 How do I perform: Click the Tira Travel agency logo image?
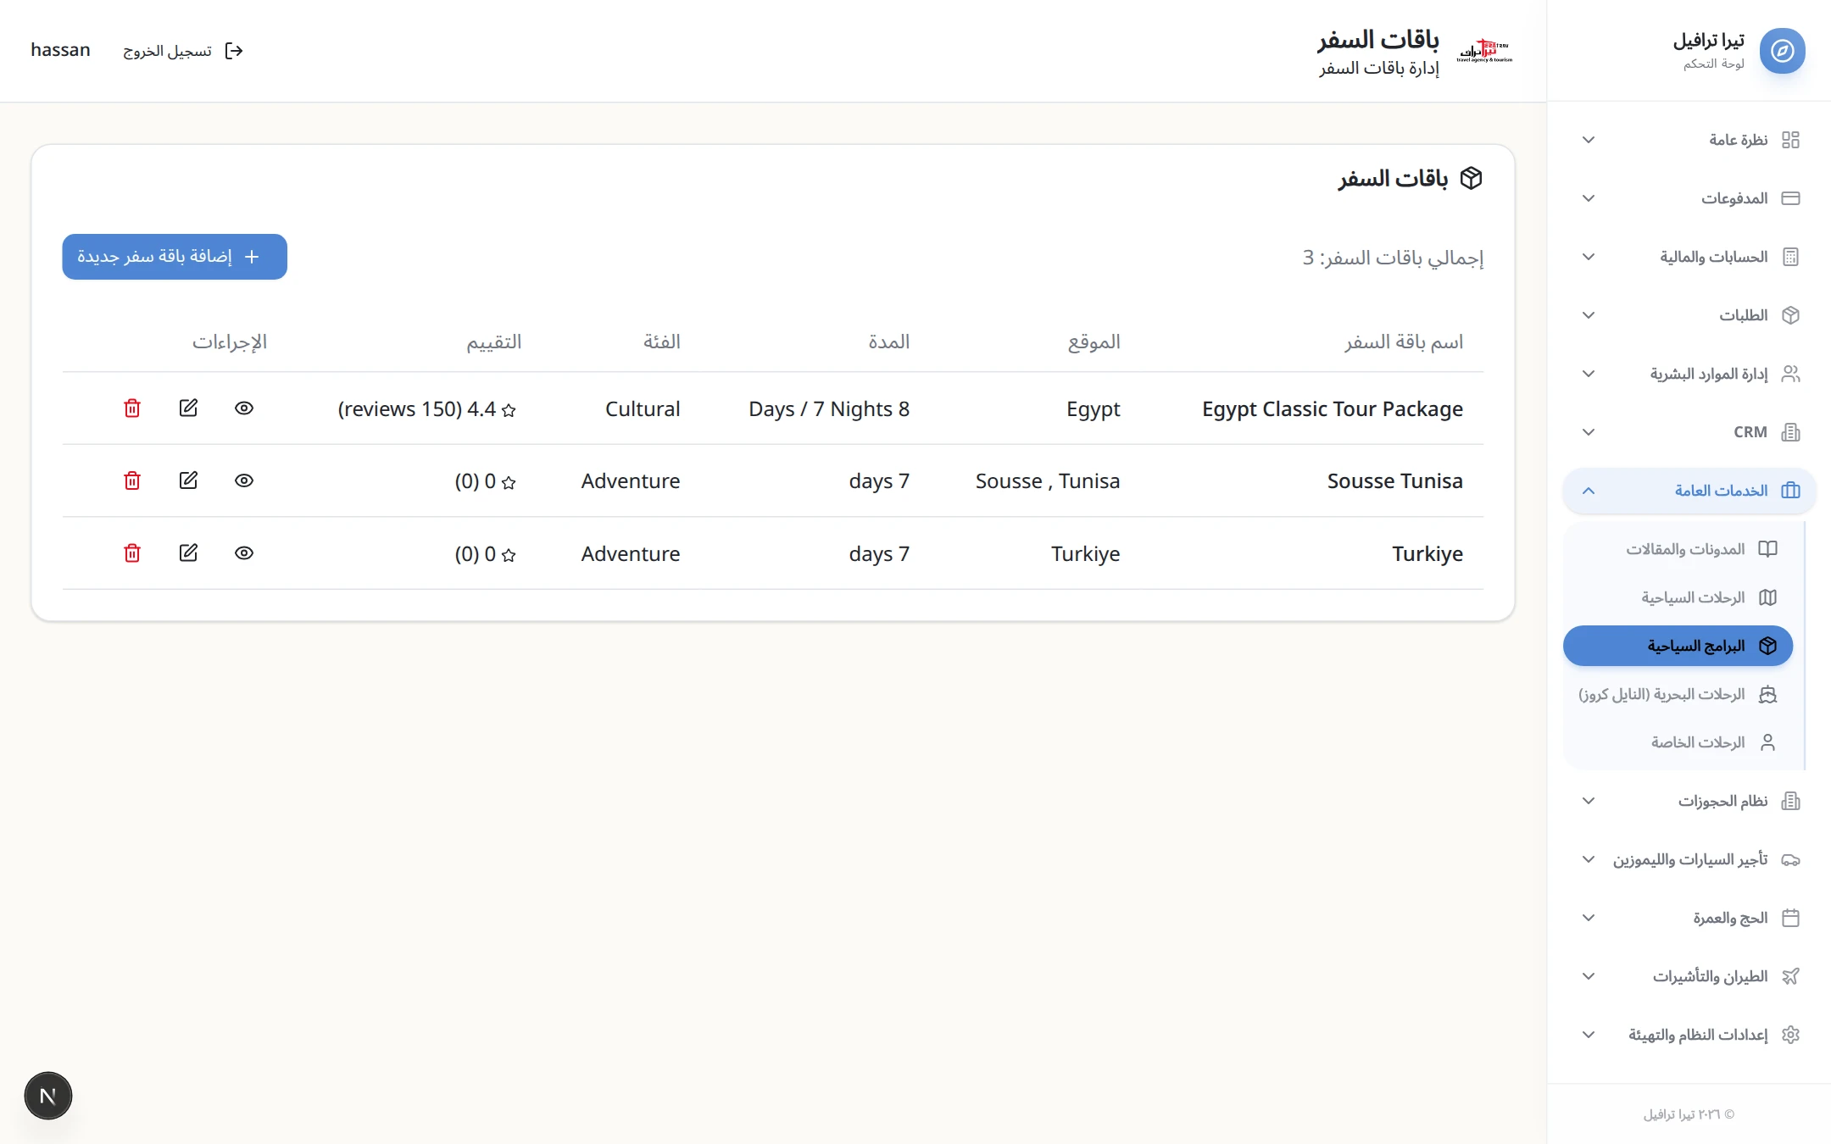click(1484, 51)
